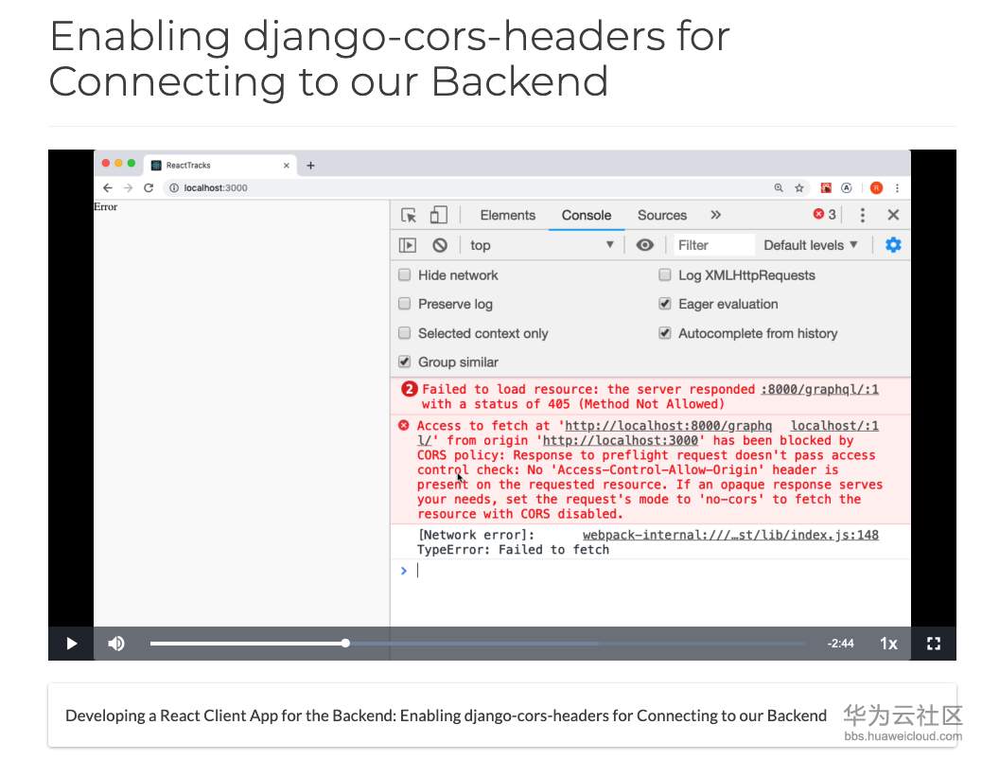
Task: Open DevTools customize three-dot menu
Action: [863, 215]
